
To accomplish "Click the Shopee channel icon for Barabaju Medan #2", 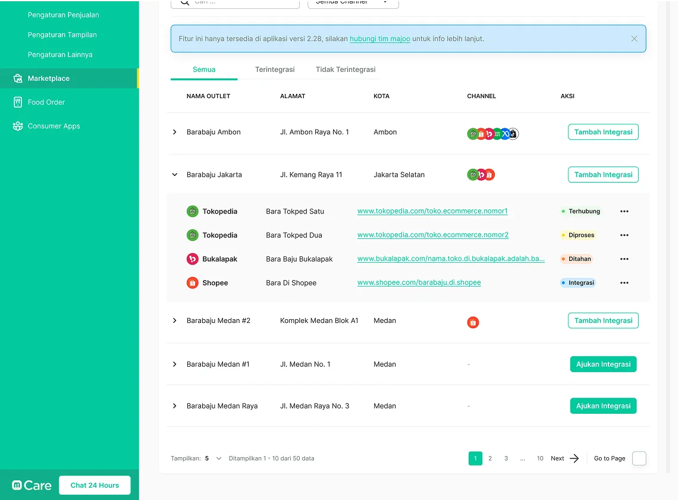I will click(473, 322).
